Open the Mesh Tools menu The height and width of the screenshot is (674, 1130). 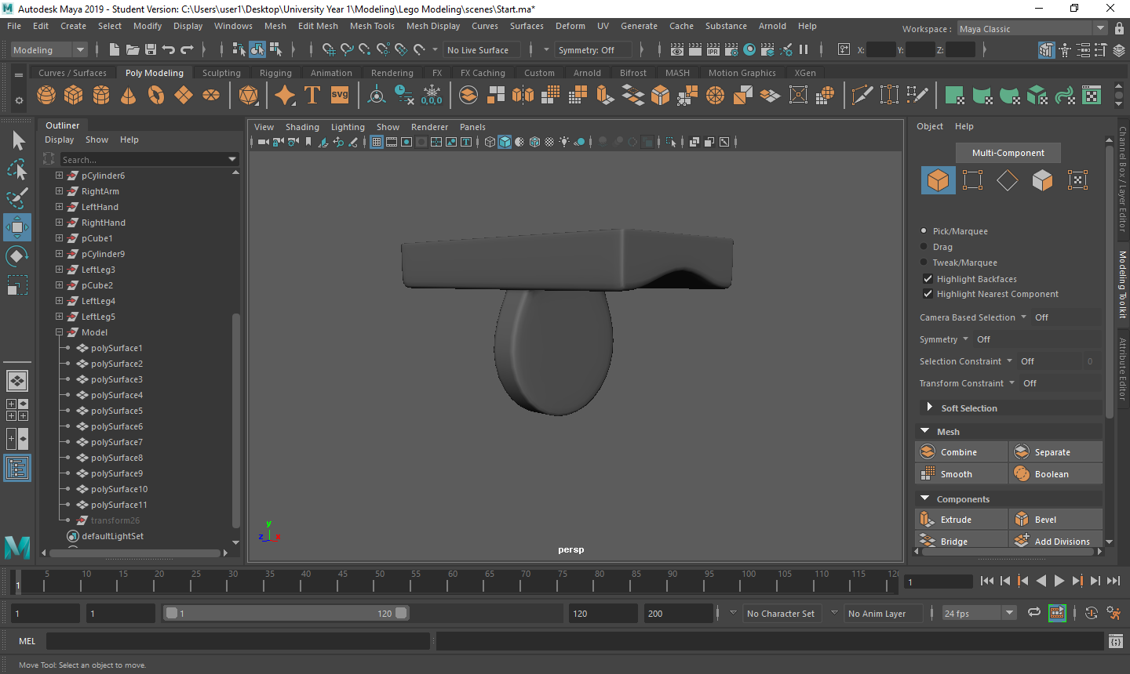[x=372, y=26]
